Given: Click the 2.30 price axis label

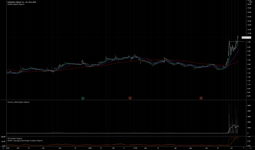Looking at the screenshot, I should point(249,69).
